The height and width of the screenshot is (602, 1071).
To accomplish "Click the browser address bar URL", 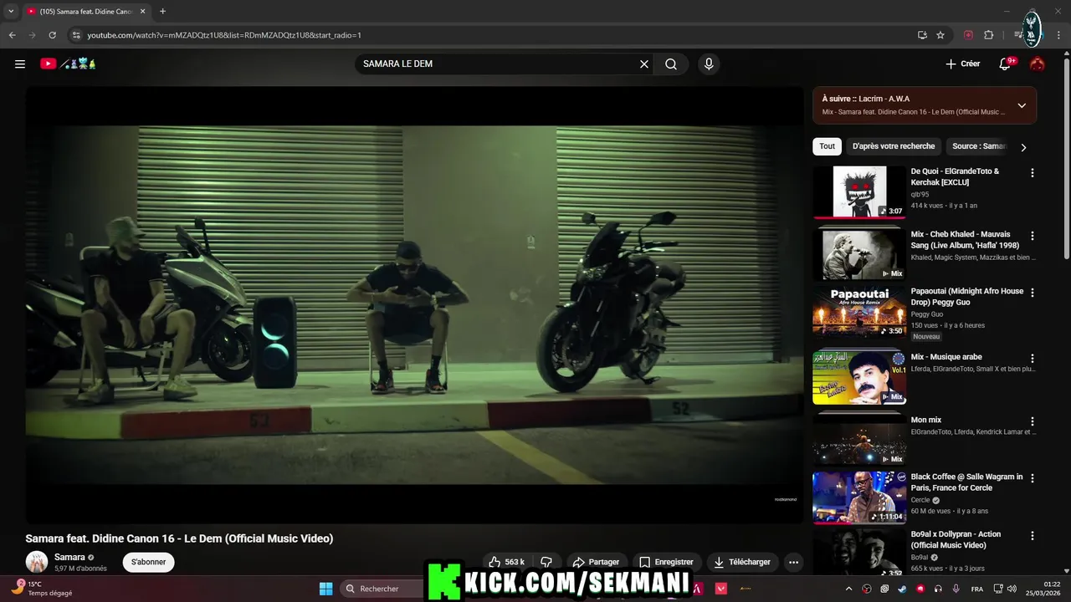I will pyautogui.click(x=224, y=35).
